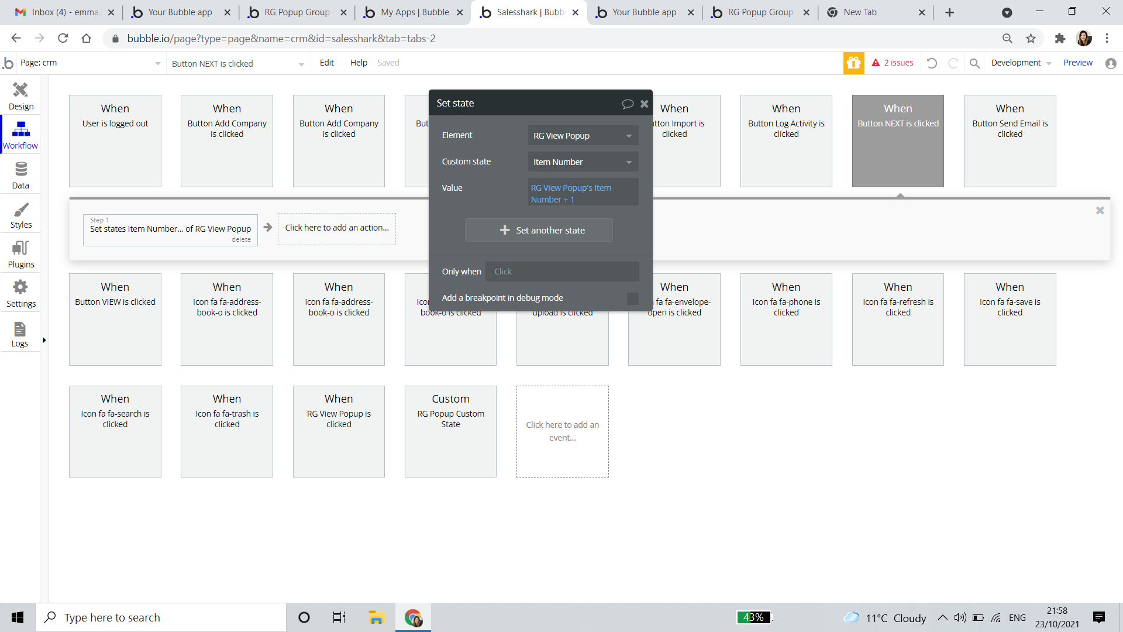Open the Help menu
Image resolution: width=1123 pixels, height=632 pixels.
coord(359,63)
